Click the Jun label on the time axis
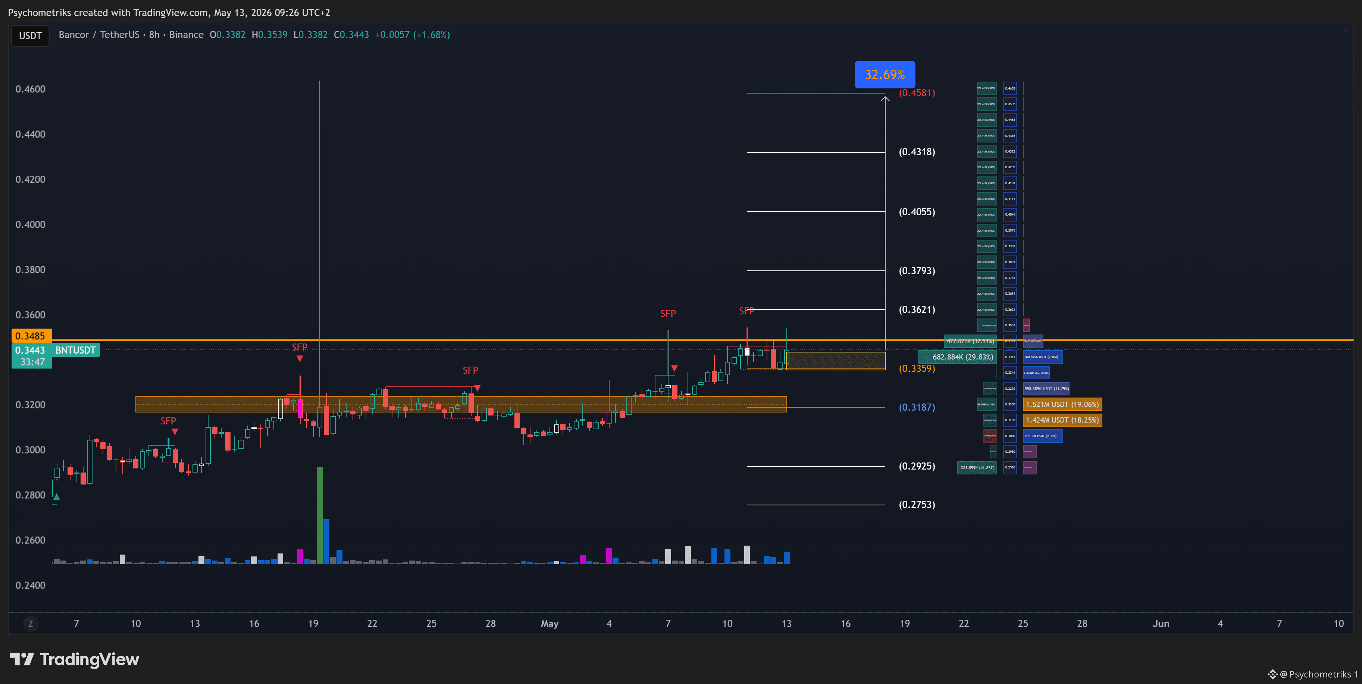The width and height of the screenshot is (1362, 684). 1161,624
